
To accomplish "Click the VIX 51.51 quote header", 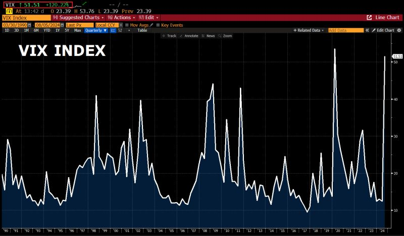I will coord(38,5).
